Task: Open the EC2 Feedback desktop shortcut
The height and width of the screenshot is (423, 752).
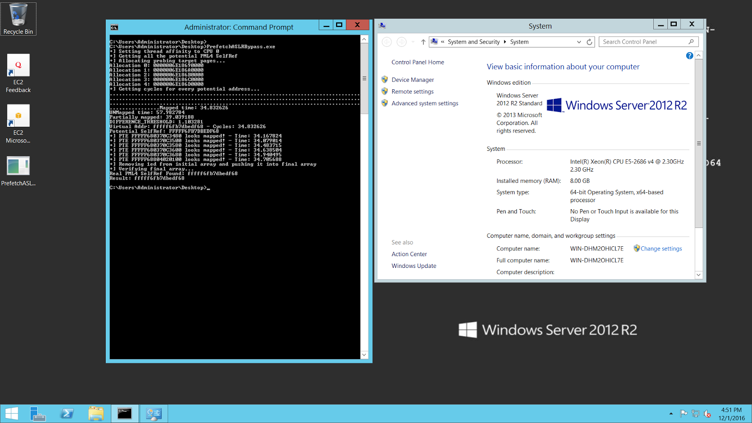Action: point(18,73)
